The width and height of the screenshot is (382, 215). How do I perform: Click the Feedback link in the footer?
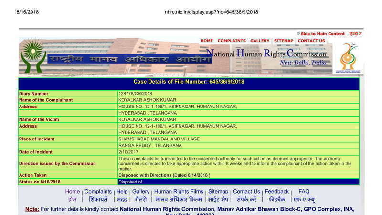277,192
